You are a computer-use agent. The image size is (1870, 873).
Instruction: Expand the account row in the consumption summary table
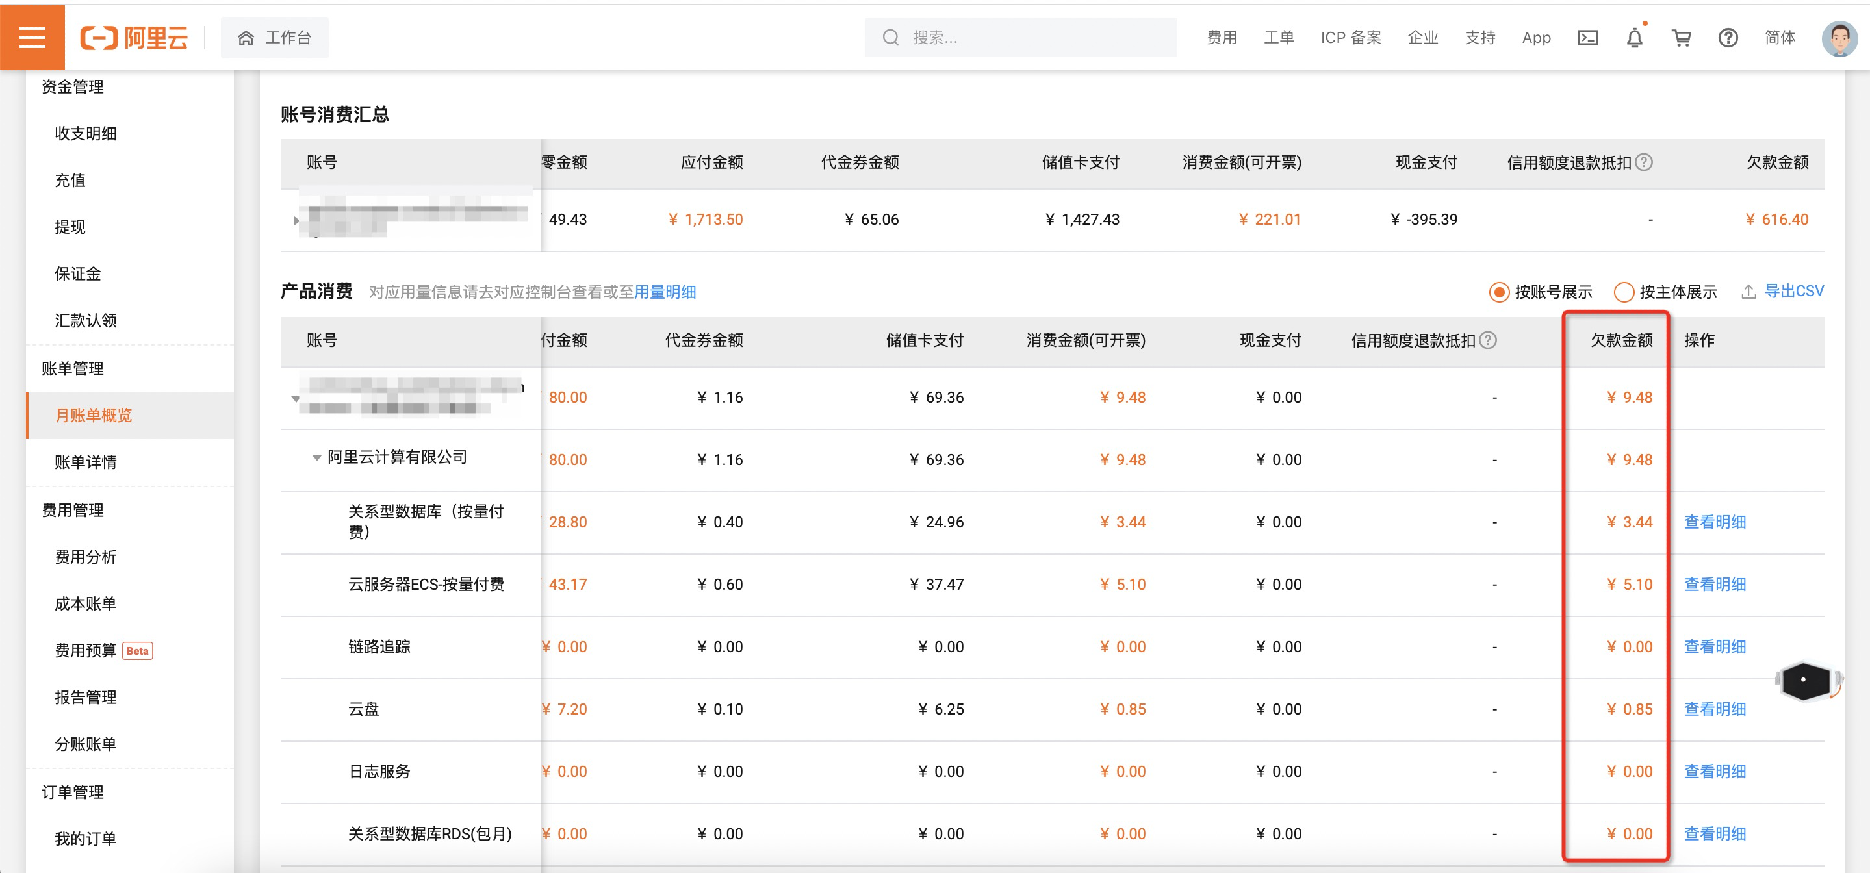(x=296, y=220)
